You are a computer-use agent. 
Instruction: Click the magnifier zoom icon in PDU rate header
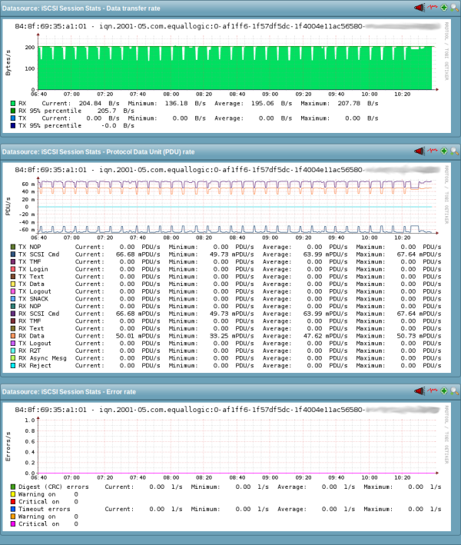pos(454,151)
